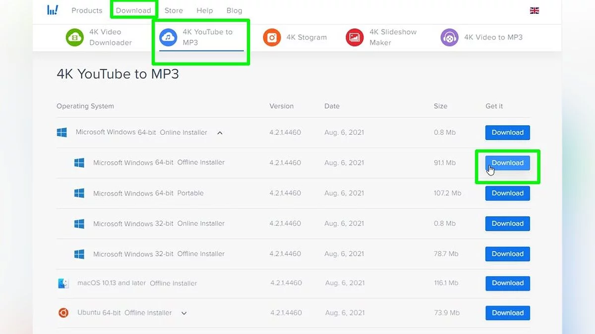Click the '73.9 Mb' size value
Image resolution: width=595 pixels, height=334 pixels.
point(447,313)
